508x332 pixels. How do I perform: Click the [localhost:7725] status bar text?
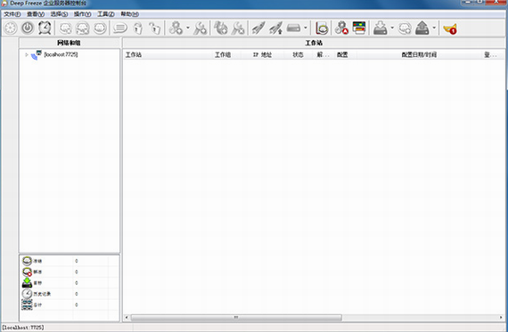[23, 328]
